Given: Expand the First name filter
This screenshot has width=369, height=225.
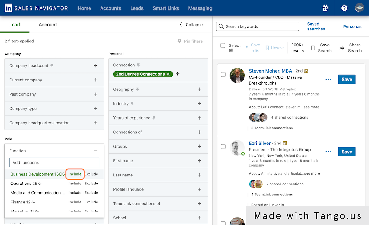Looking at the screenshot, I should coord(200,161).
